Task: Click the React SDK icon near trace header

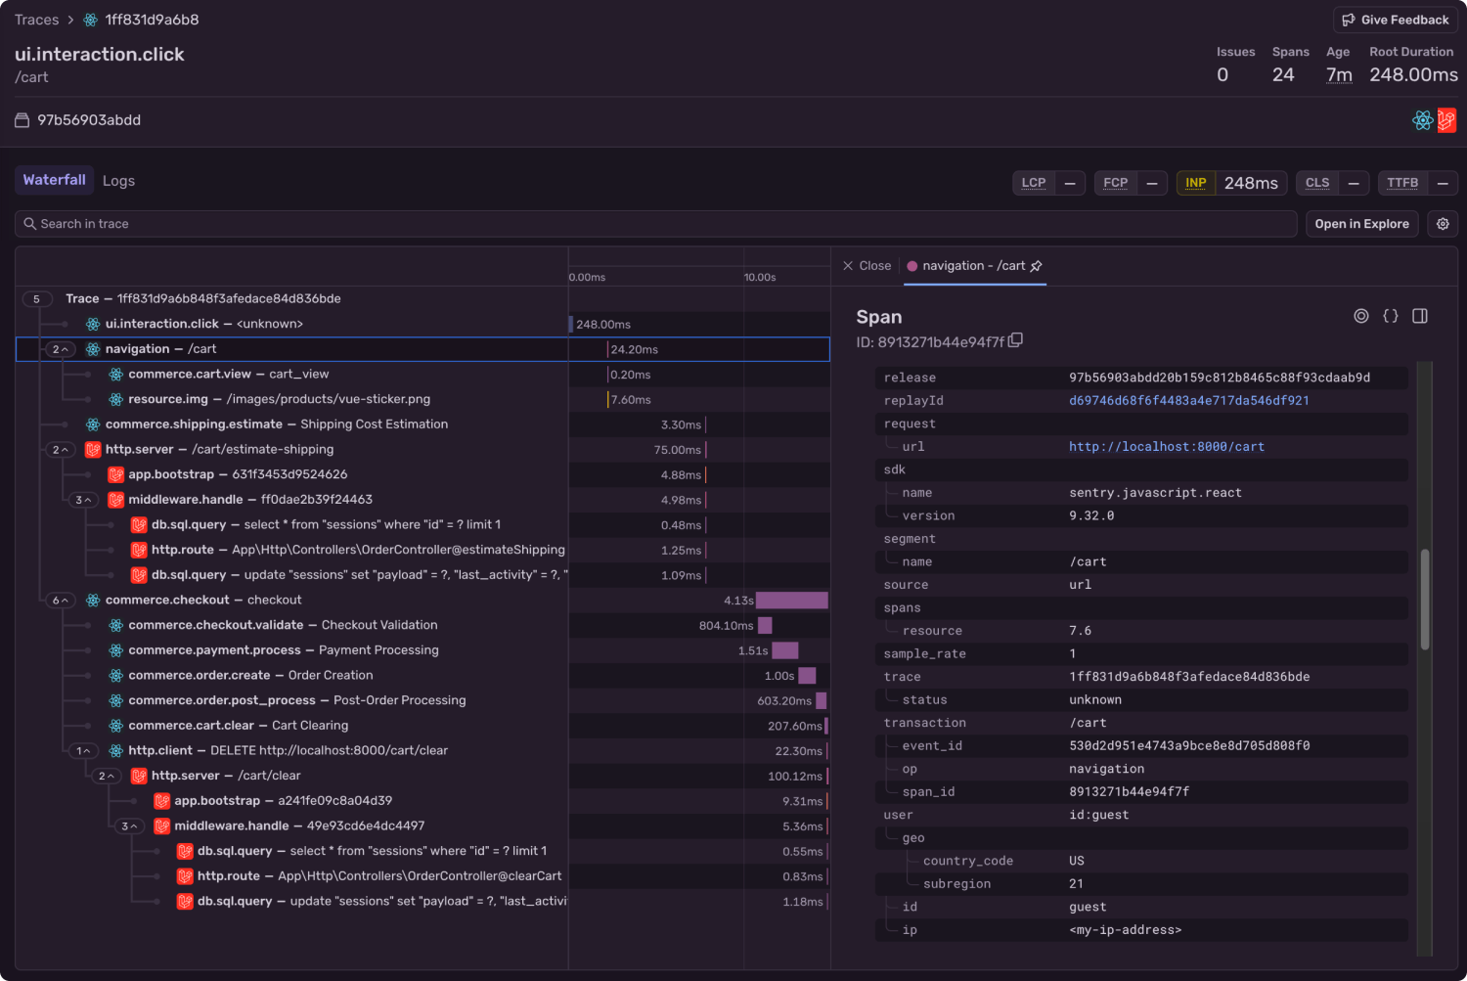Action: [1423, 119]
